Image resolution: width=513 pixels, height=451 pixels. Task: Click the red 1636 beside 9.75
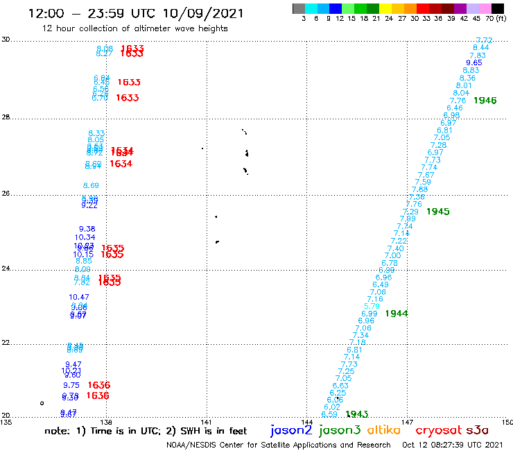pos(99,385)
